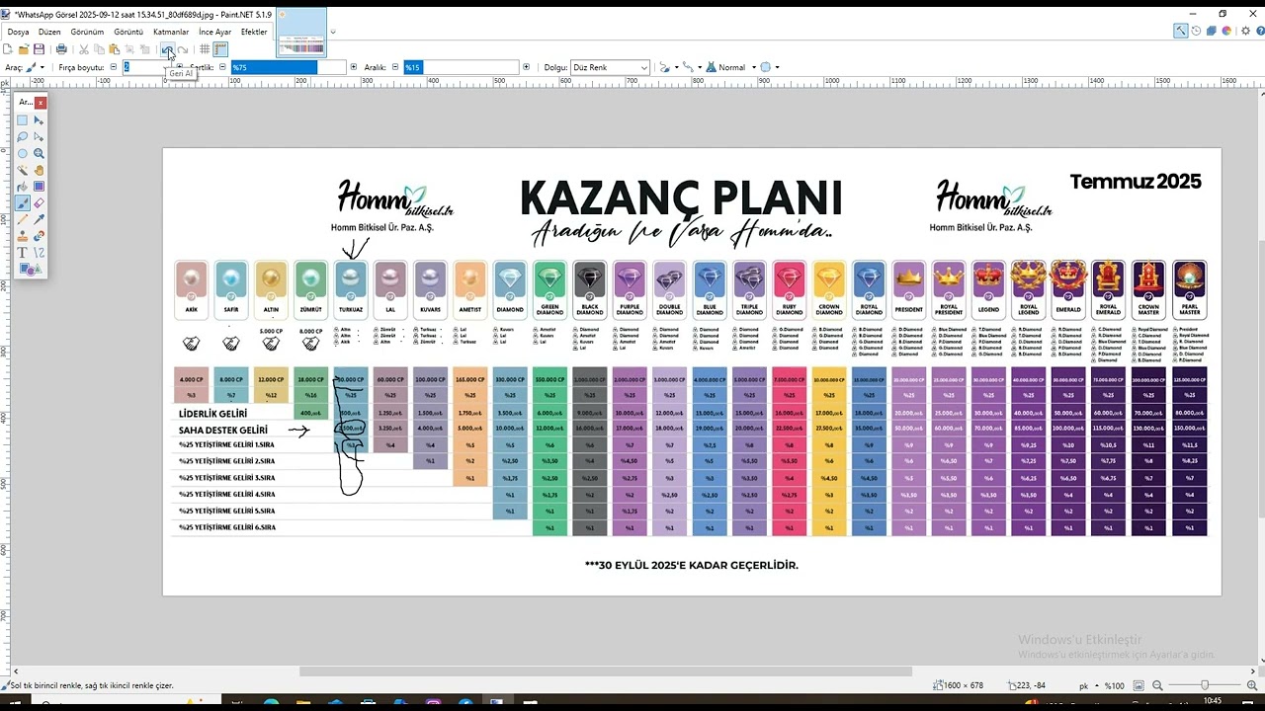
Task: Toggle the Layers window visibility
Action: [1212, 31]
